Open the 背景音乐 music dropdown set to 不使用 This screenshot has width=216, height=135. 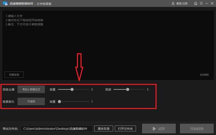click(31, 101)
